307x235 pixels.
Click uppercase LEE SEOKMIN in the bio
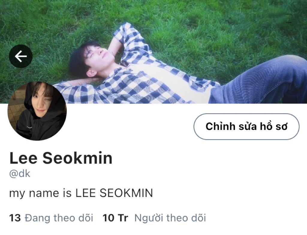114,193
